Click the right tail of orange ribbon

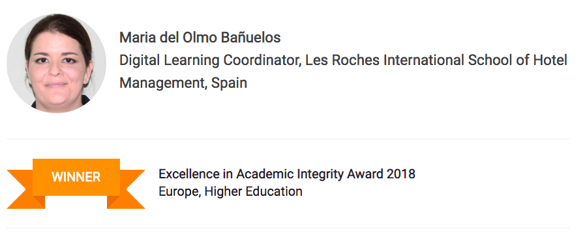click(x=126, y=189)
